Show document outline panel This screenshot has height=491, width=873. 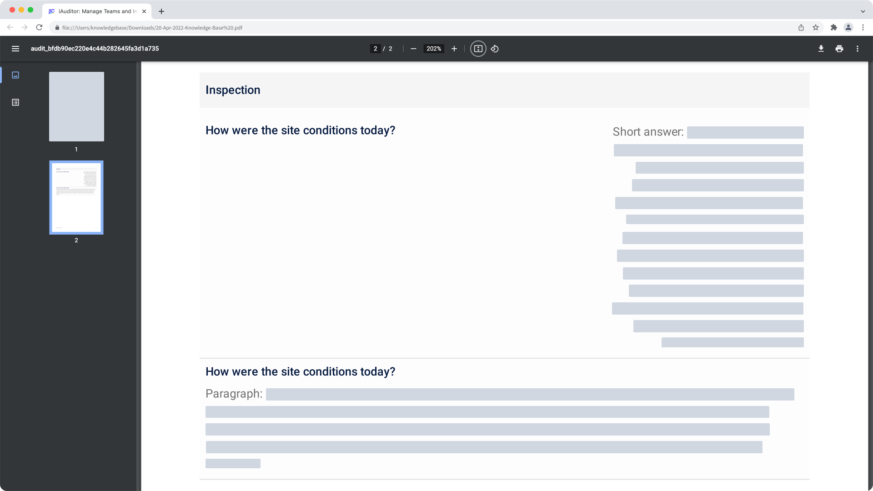[x=15, y=102]
